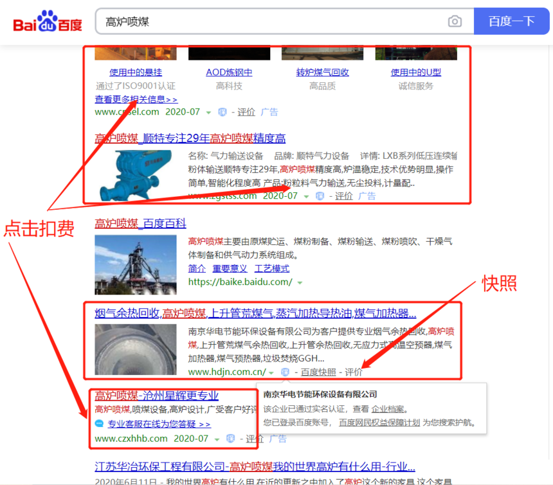Click the 保 verification icon on zgstss.com result
The height and width of the screenshot is (485, 553).
320,196
